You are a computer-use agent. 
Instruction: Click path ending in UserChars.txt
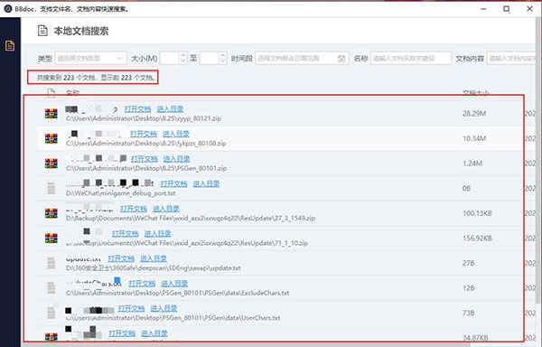coord(173,318)
